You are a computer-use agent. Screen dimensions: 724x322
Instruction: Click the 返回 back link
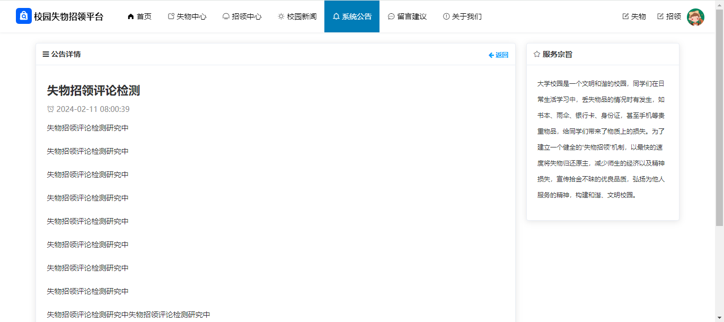click(498, 55)
